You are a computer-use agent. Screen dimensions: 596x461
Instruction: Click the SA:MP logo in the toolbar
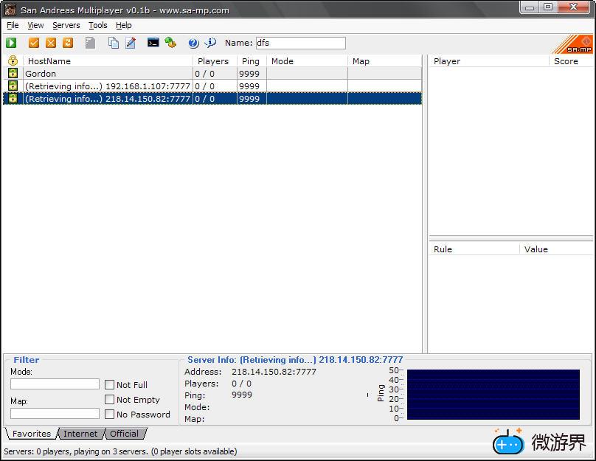(573, 44)
